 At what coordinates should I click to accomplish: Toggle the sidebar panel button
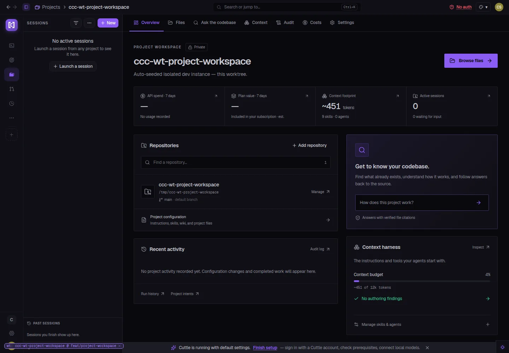(x=26, y=7)
